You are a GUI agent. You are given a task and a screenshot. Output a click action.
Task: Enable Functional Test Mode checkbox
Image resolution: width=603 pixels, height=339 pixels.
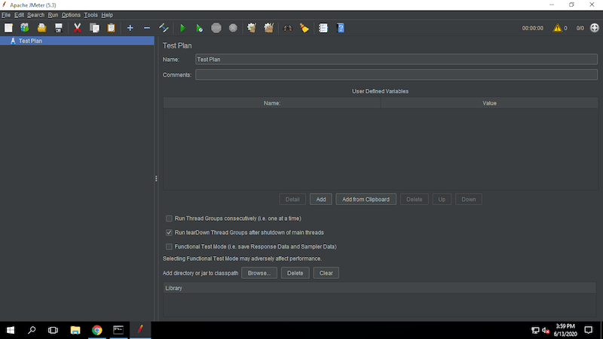click(x=169, y=246)
